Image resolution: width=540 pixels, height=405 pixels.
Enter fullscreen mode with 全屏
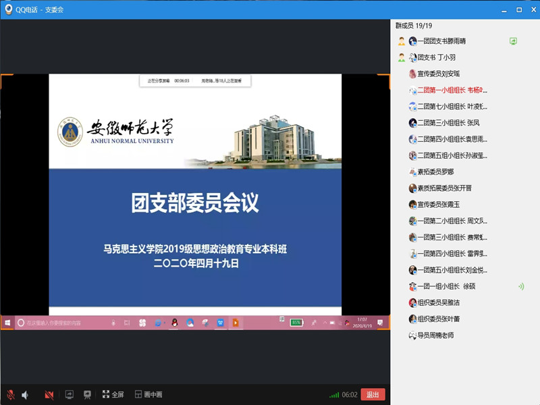[113, 395]
